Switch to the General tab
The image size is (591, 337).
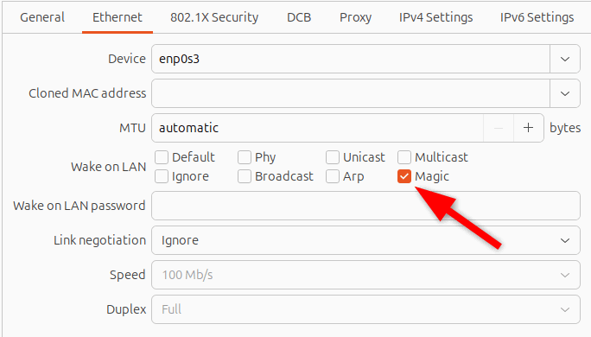point(42,17)
